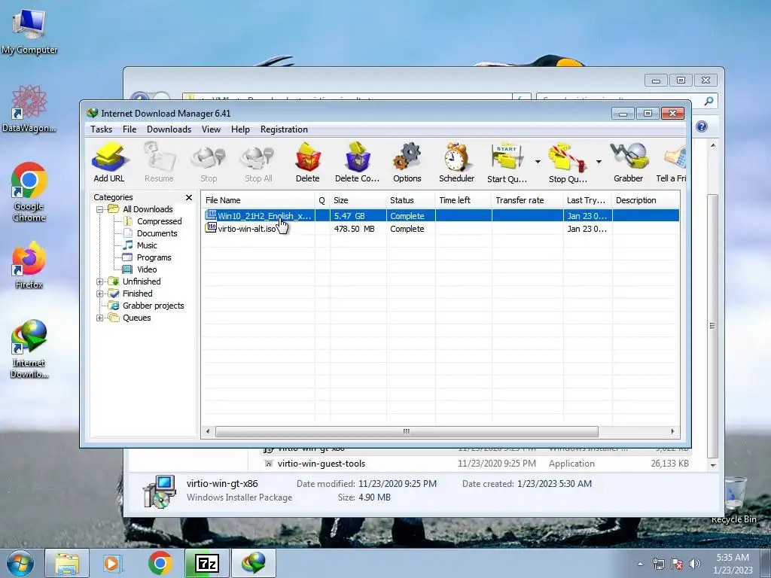771x578 pixels.
Task: Select Grabber projects in the tree
Action: (153, 306)
